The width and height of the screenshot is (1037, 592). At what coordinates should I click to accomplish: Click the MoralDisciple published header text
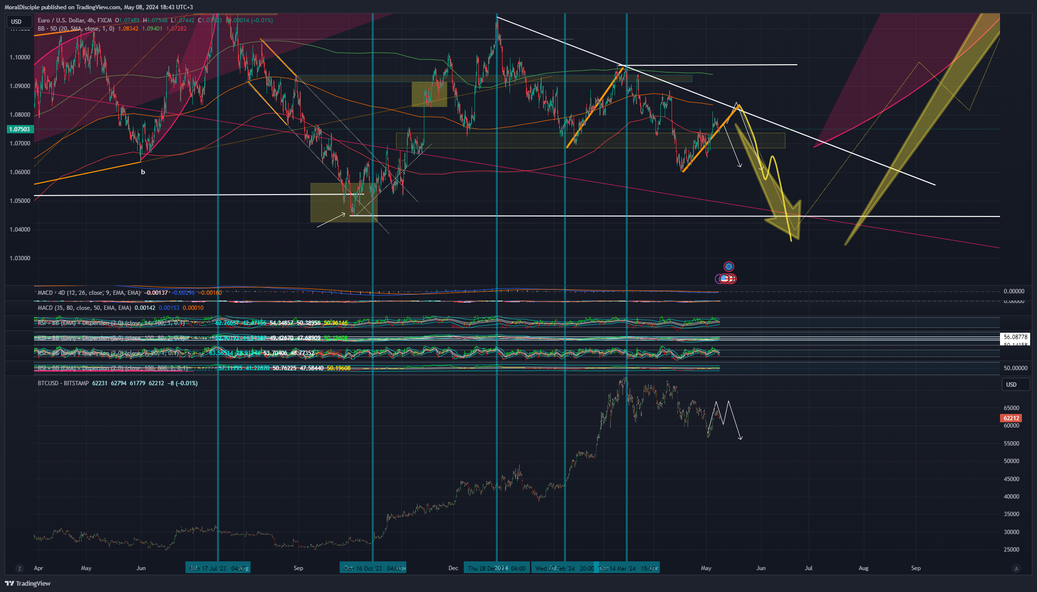click(99, 7)
